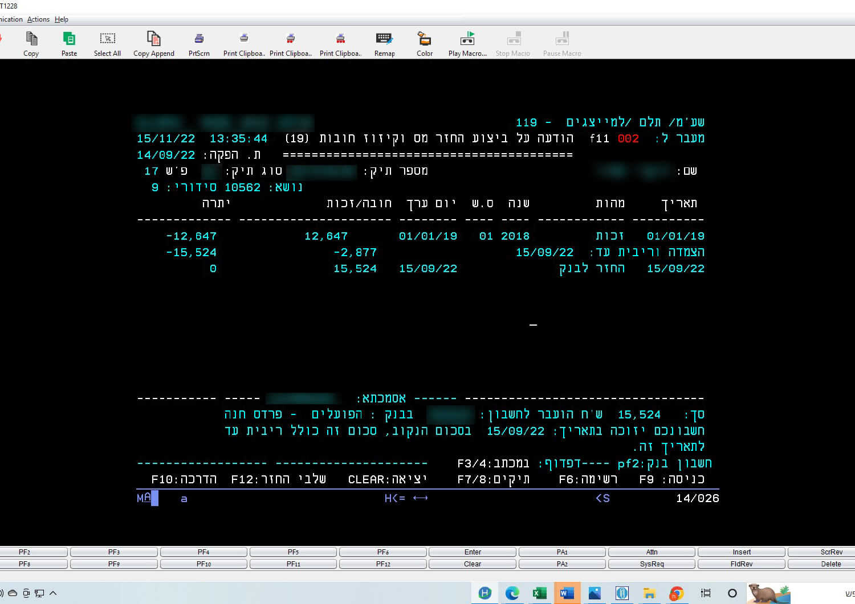Click the Clear keypad button
The height and width of the screenshot is (604, 855).
(472, 564)
